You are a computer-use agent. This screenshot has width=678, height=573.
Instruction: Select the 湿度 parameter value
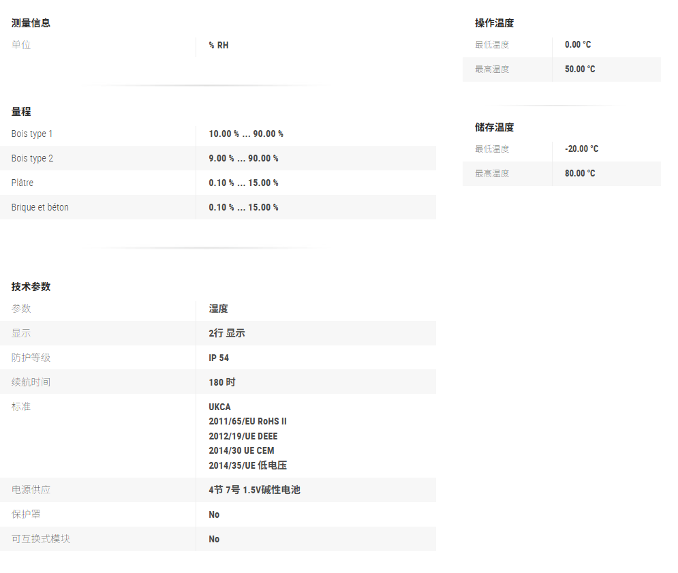coord(218,309)
